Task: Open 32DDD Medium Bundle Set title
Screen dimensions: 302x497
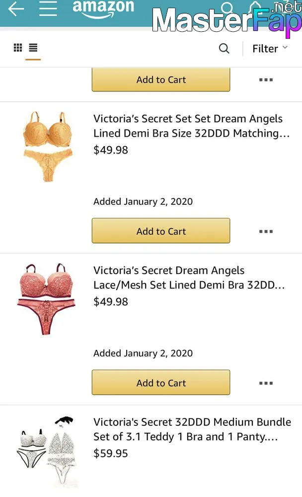Action: click(x=192, y=429)
